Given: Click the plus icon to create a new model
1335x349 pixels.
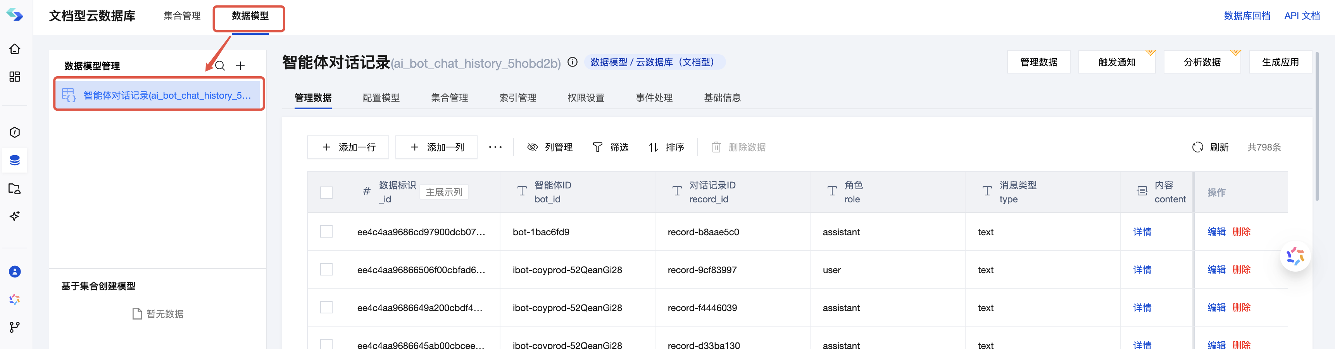Looking at the screenshot, I should tap(240, 66).
